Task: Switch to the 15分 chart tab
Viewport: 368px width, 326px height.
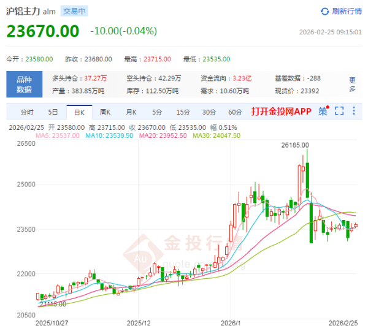Action: click(183, 112)
